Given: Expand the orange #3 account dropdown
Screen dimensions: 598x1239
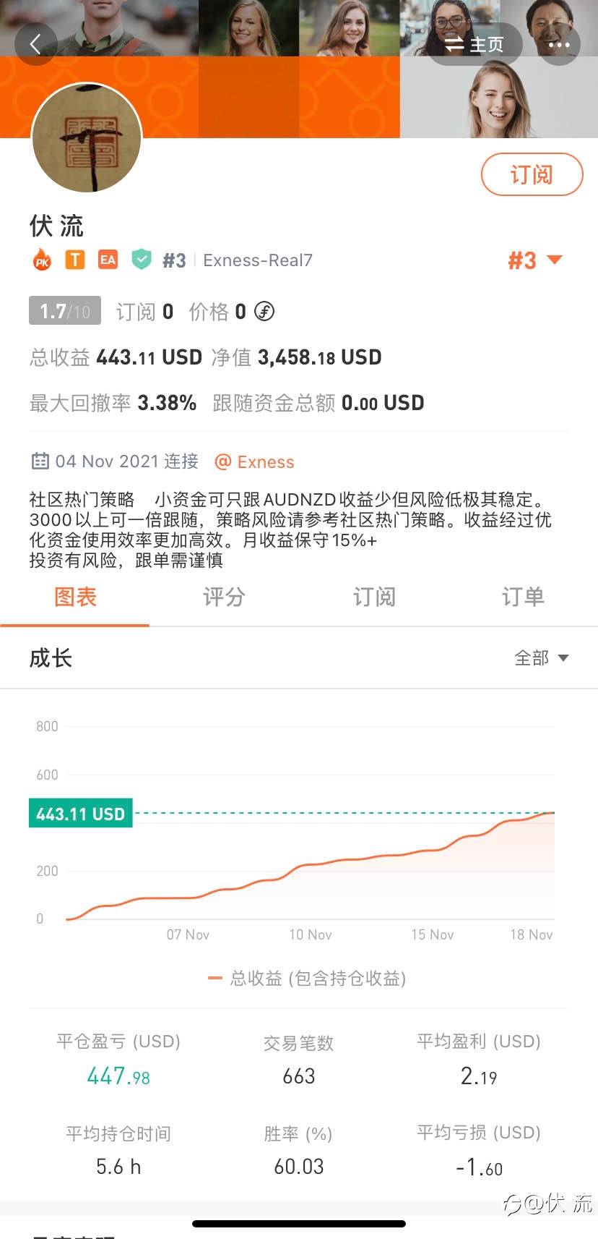Looking at the screenshot, I should pos(534,260).
